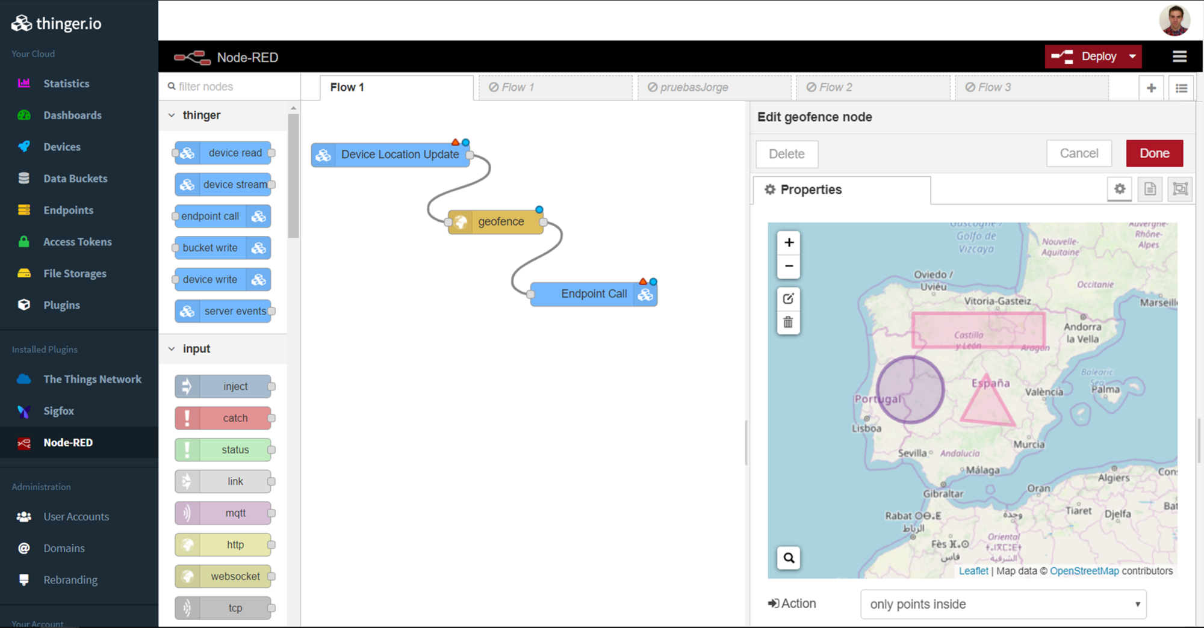Select the tcp palette node
Image resolution: width=1204 pixels, height=628 pixels.
223,608
